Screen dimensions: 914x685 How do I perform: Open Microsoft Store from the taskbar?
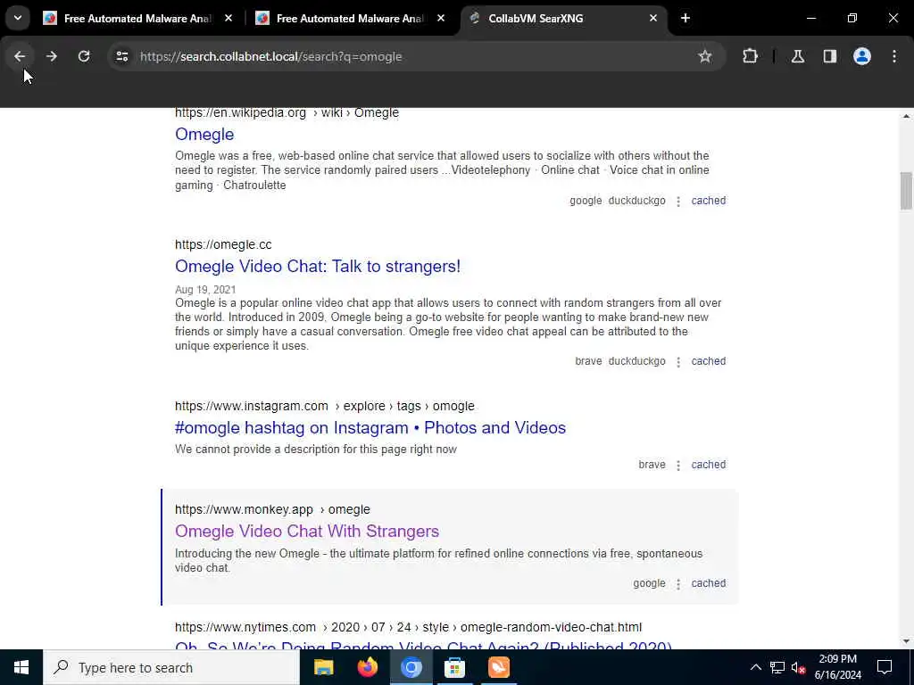(x=454, y=667)
